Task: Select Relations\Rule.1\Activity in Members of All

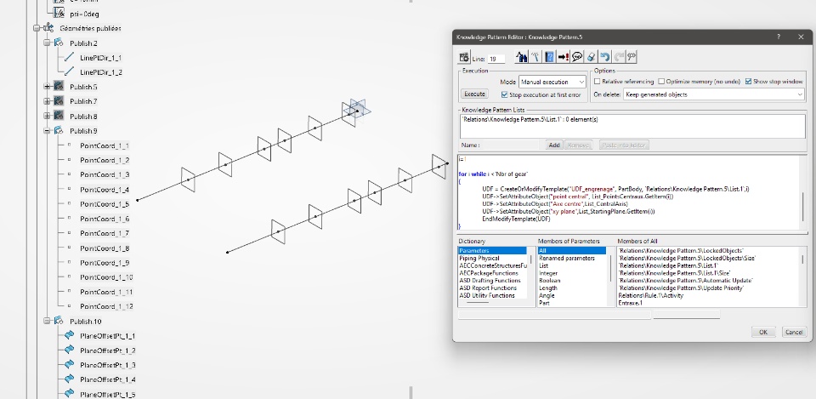Action: click(650, 295)
